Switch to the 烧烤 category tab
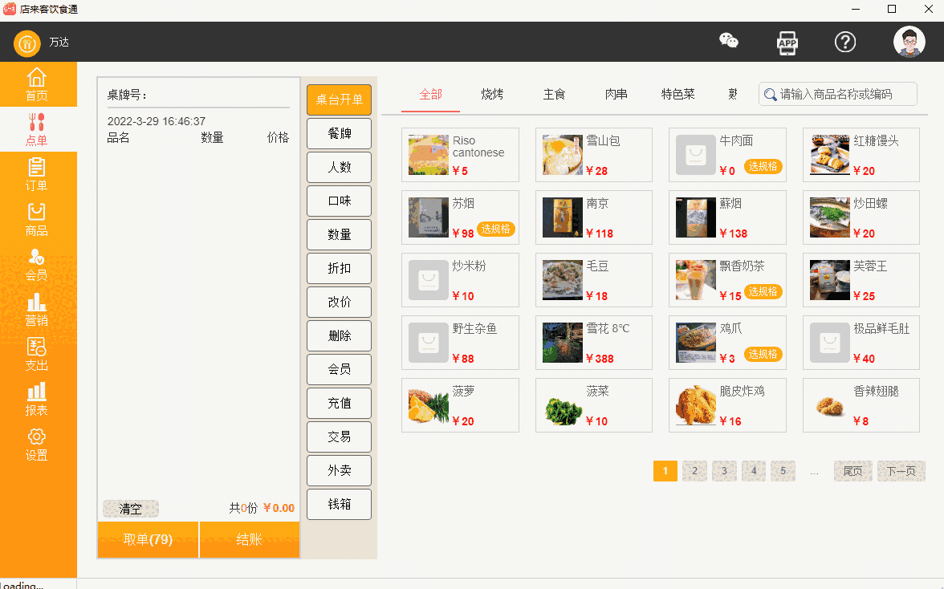Viewport: 944px width, 589px height. 492,94
